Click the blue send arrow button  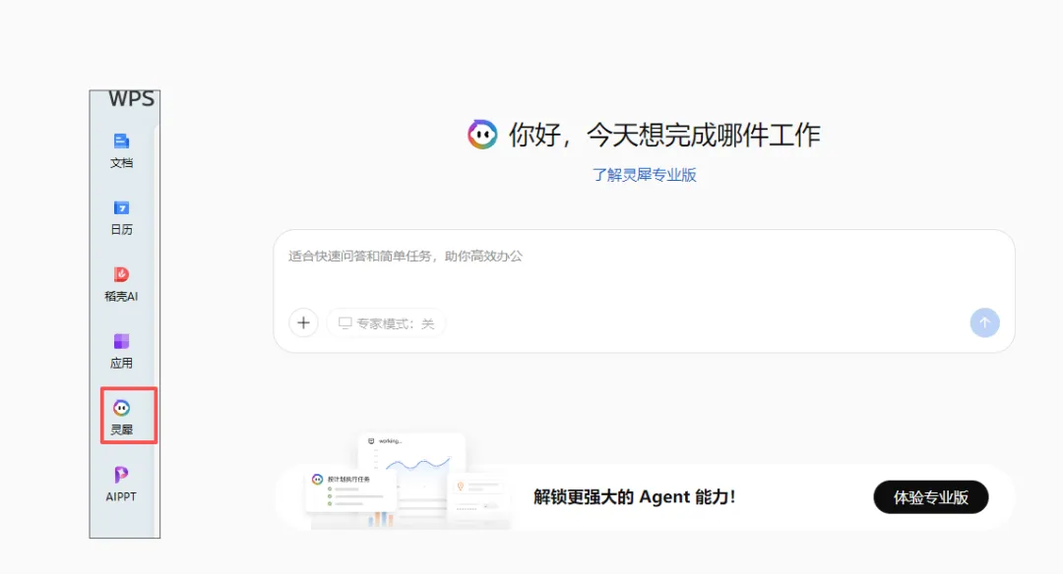(x=984, y=322)
